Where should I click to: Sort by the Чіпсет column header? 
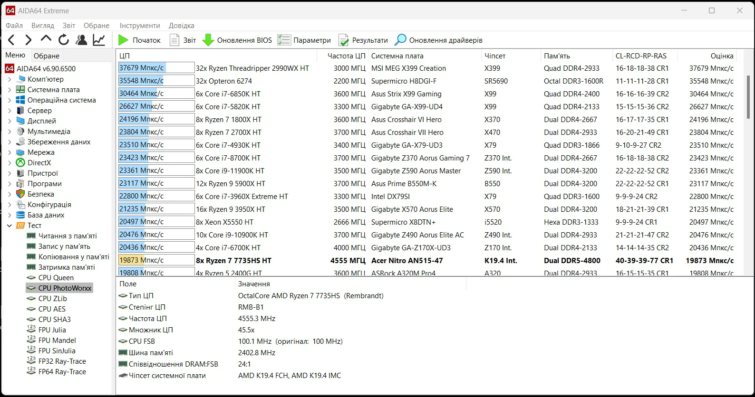coord(511,56)
